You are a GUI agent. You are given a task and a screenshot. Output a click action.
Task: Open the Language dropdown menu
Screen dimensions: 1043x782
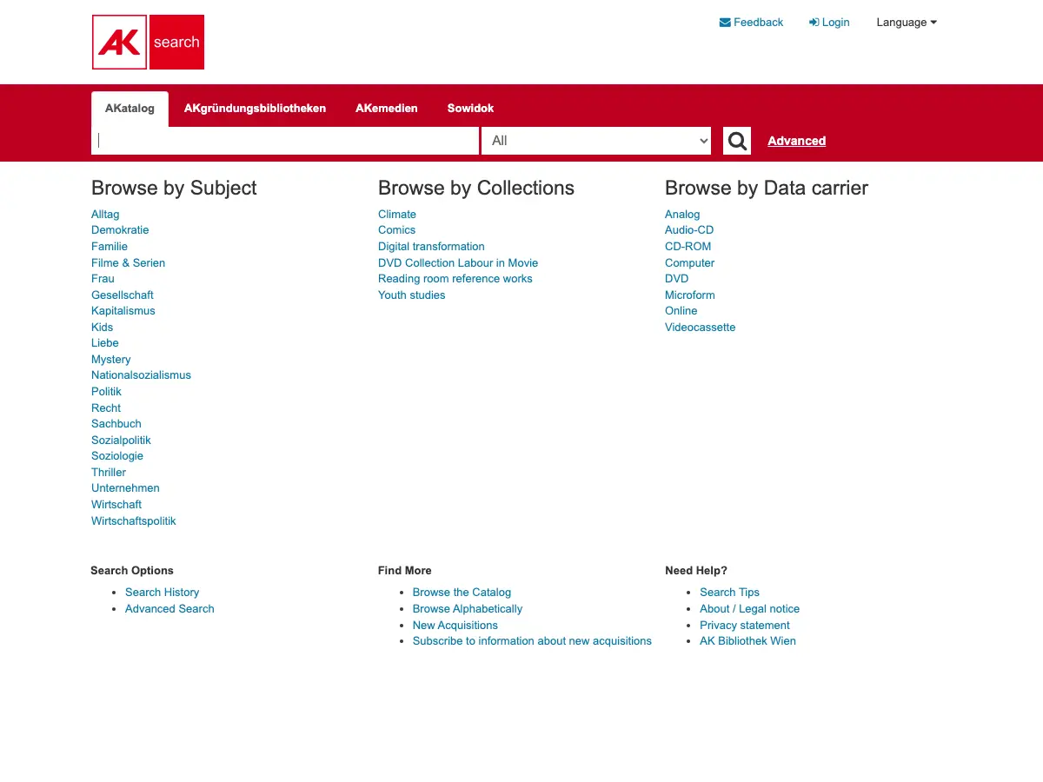[x=907, y=23]
